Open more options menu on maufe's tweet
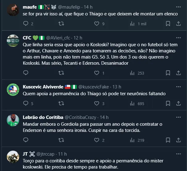 pos(178,7)
